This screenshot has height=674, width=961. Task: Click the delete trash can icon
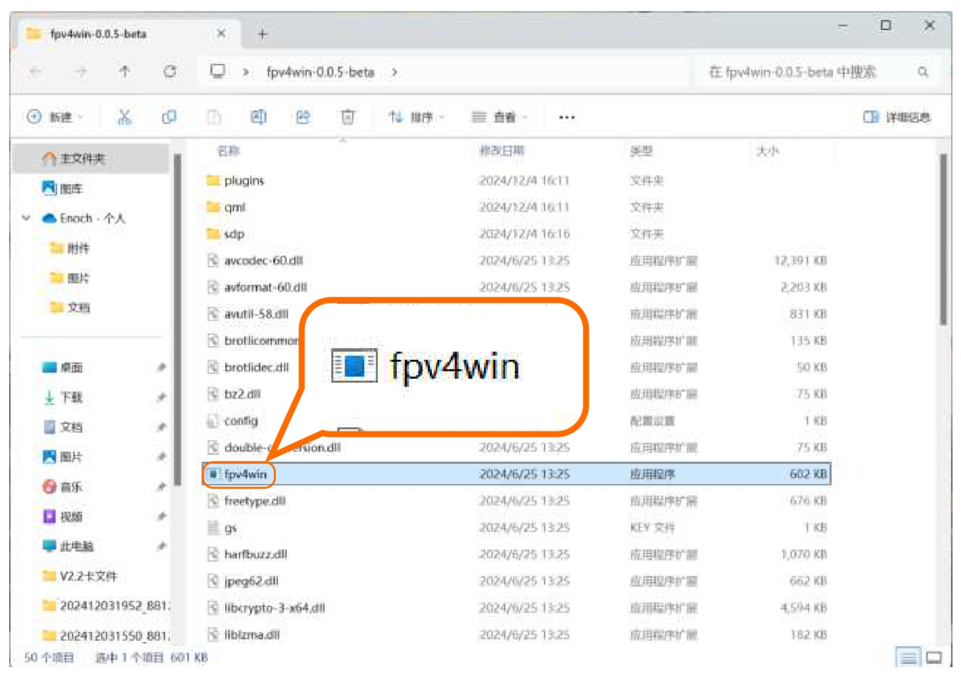tap(348, 117)
